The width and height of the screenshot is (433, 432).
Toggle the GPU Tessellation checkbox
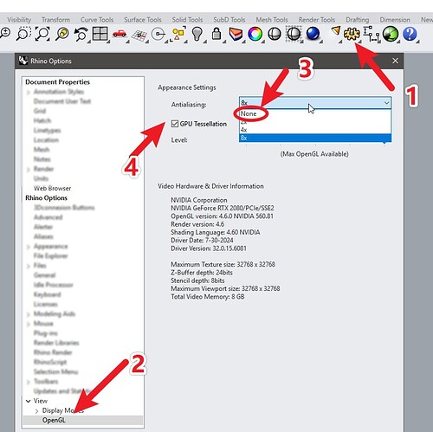175,124
